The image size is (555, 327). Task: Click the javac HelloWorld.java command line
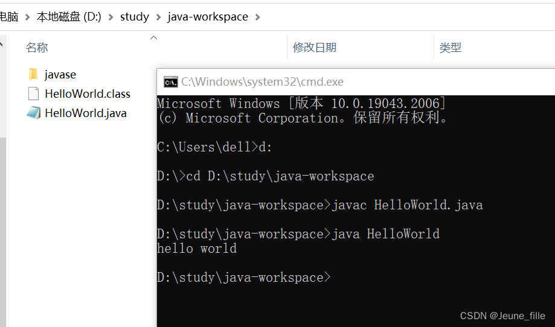320,205
